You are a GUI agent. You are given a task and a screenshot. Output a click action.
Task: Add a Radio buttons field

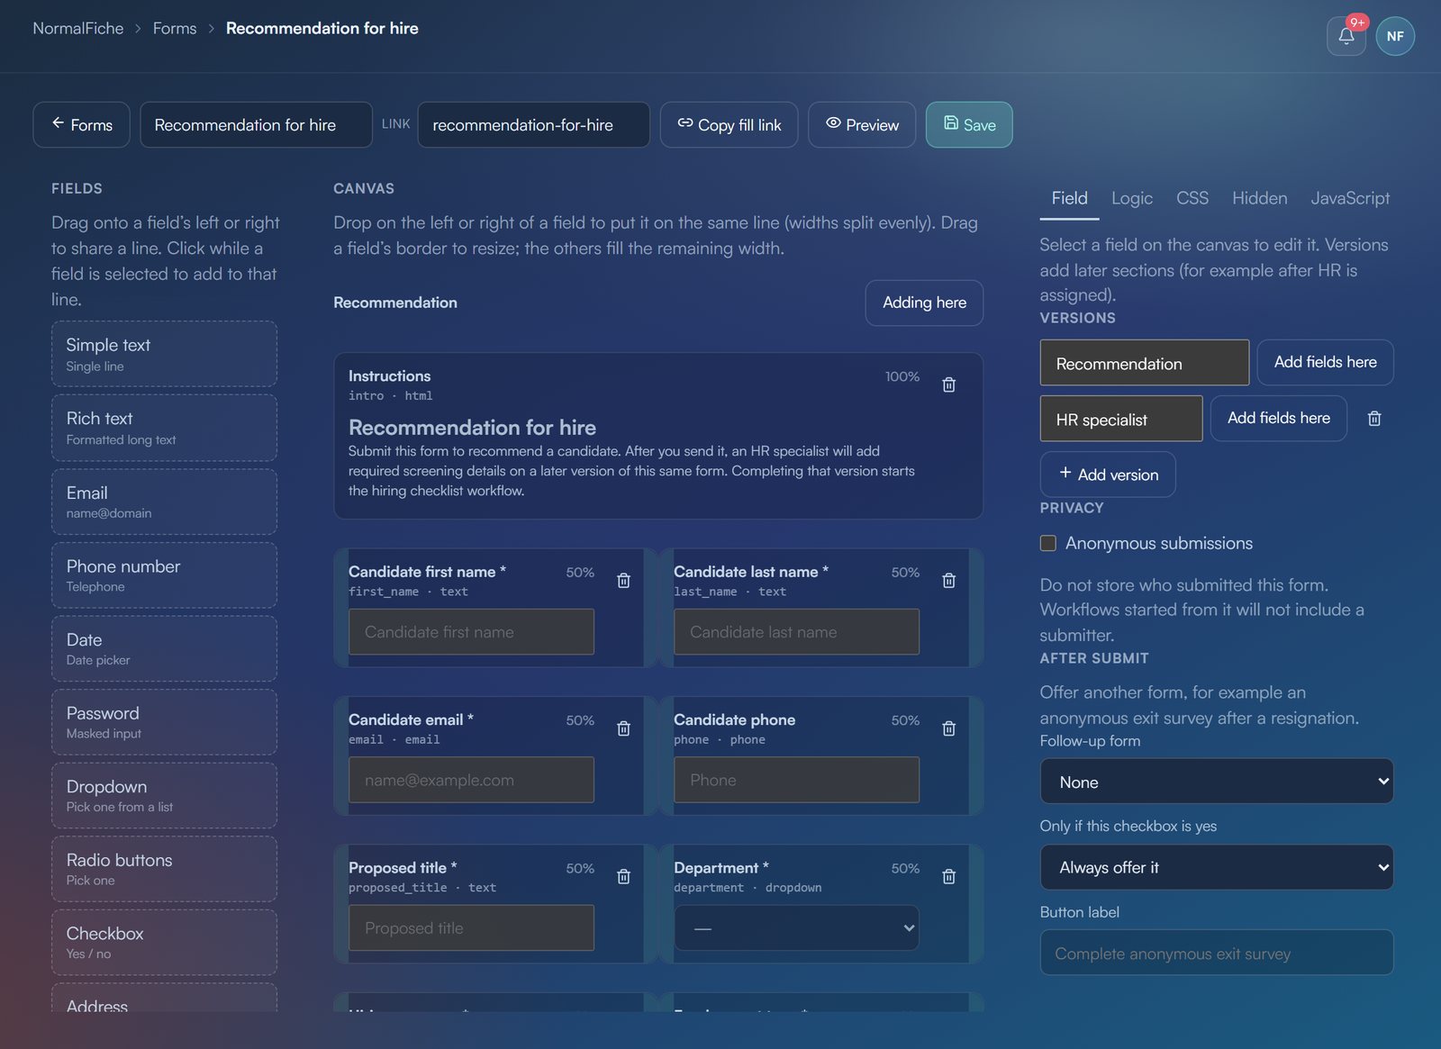[x=164, y=869]
